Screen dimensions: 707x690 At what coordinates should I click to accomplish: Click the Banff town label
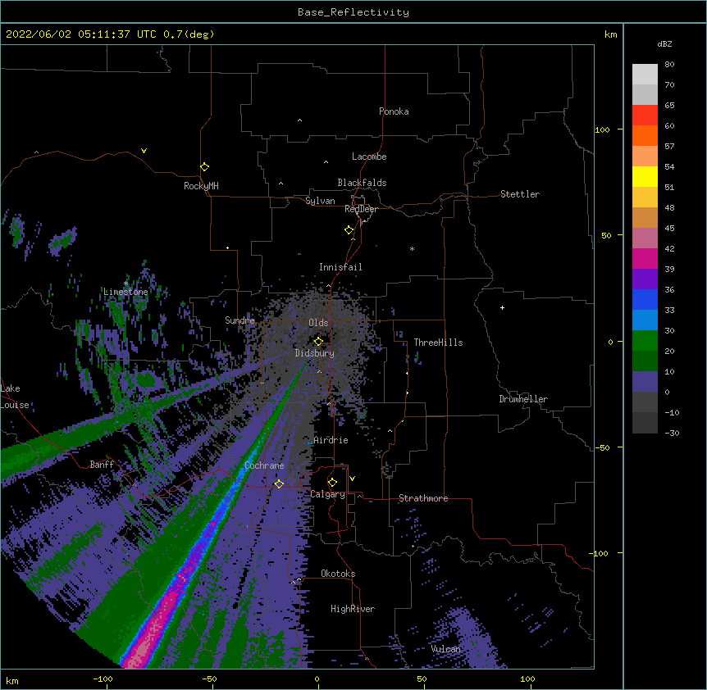pyautogui.click(x=102, y=465)
